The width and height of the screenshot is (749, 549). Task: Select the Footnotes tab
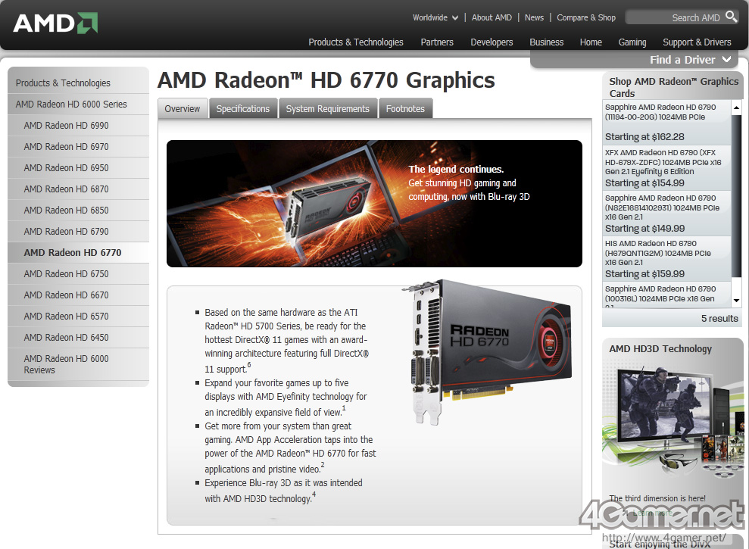(x=405, y=109)
